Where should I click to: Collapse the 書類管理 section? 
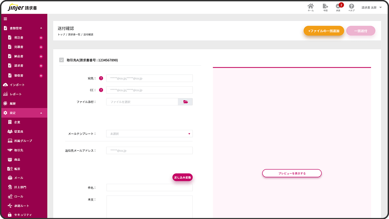[41, 28]
